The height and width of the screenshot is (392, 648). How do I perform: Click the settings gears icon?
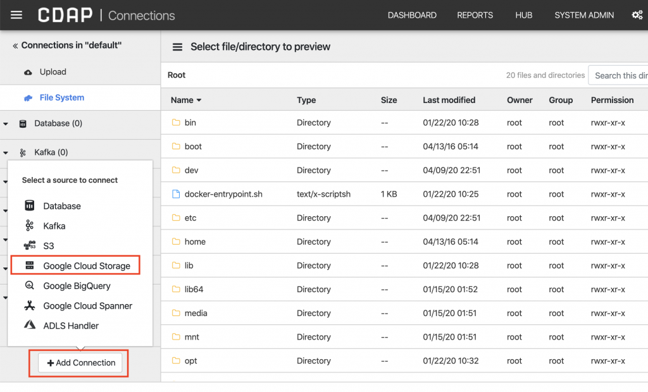tap(637, 15)
